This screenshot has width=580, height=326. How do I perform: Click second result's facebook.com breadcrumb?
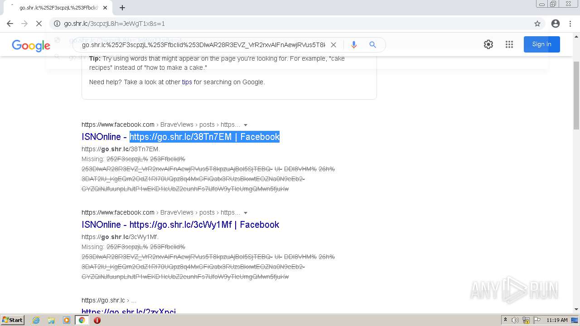tap(118, 212)
